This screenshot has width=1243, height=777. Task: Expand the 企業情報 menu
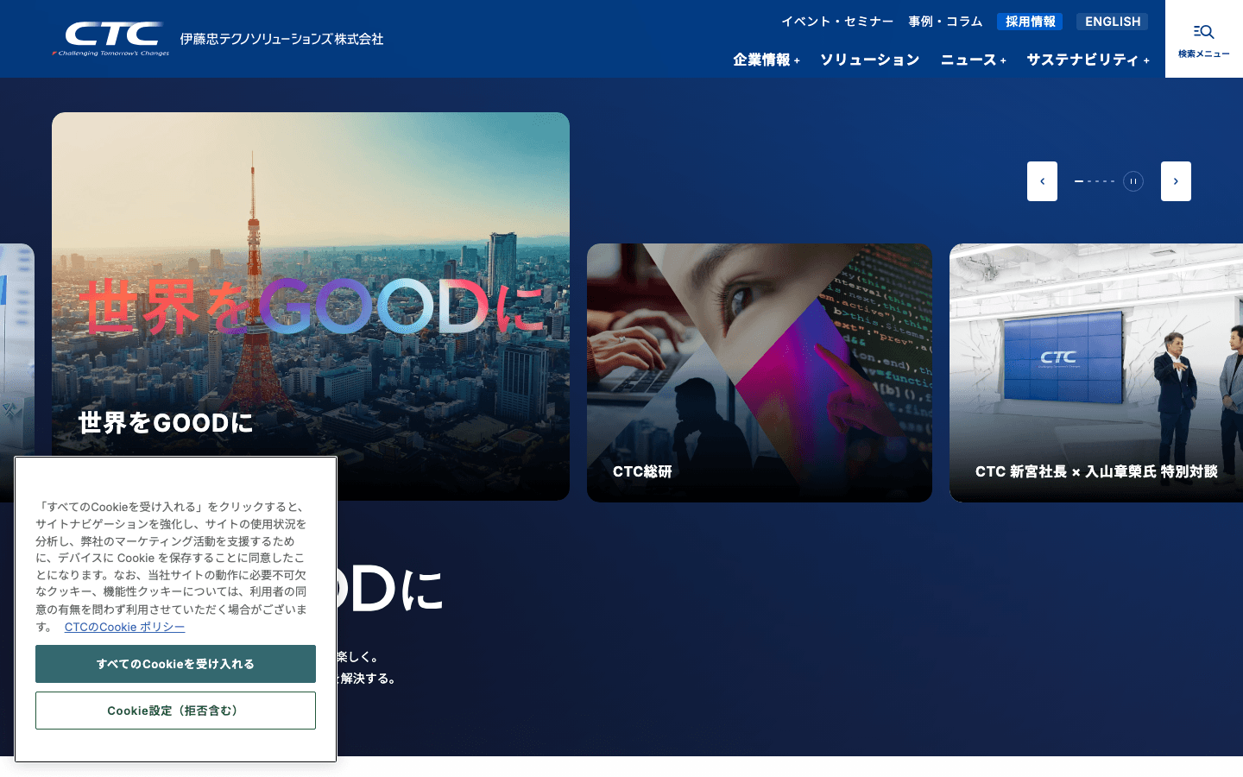pos(767,60)
